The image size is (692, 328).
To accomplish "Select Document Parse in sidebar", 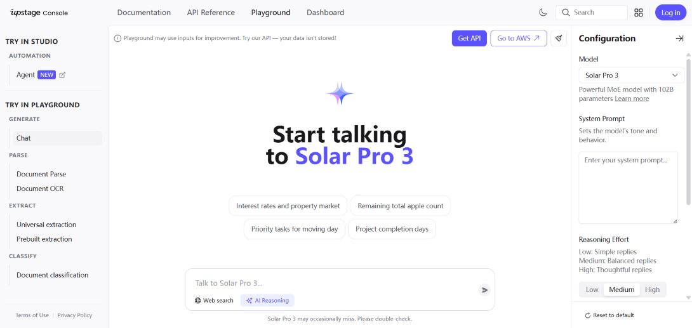I will [41, 174].
